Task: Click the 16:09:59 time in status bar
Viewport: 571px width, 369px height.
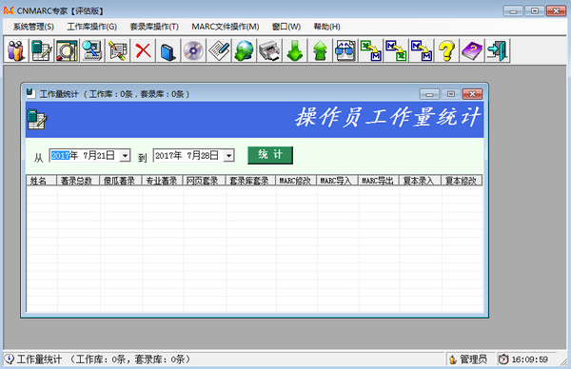Action: pos(529,359)
